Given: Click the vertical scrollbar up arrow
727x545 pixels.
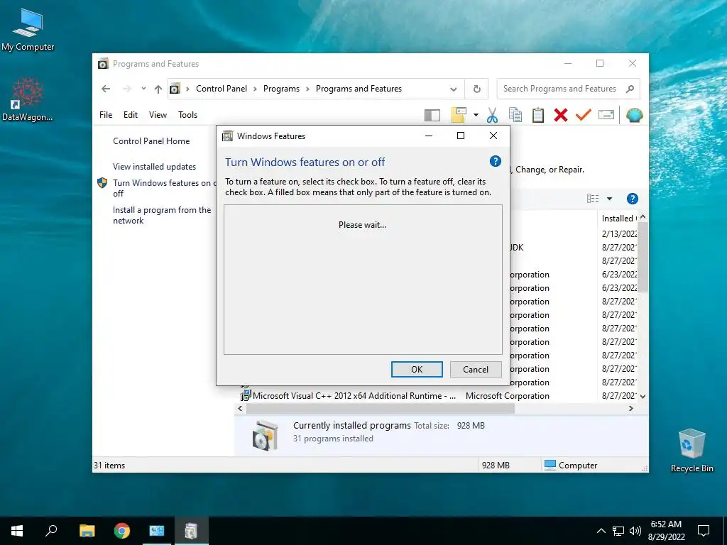Looking at the screenshot, I should coord(643,217).
